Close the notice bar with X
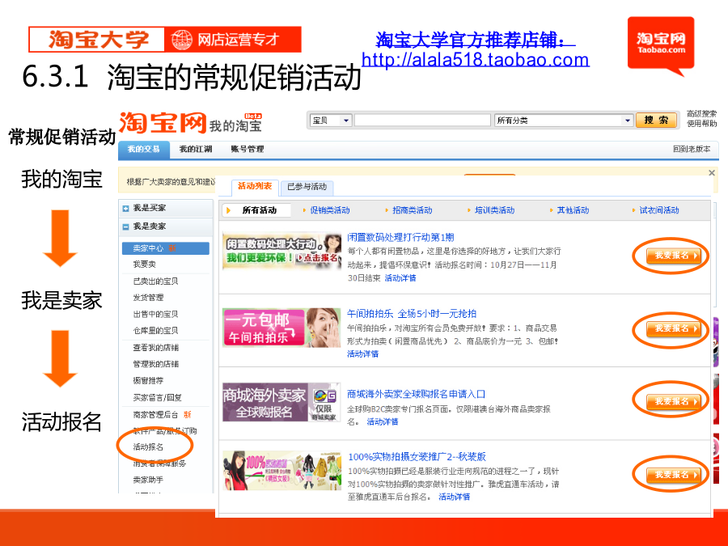Screen dimensions: 728x546 (711, 173)
